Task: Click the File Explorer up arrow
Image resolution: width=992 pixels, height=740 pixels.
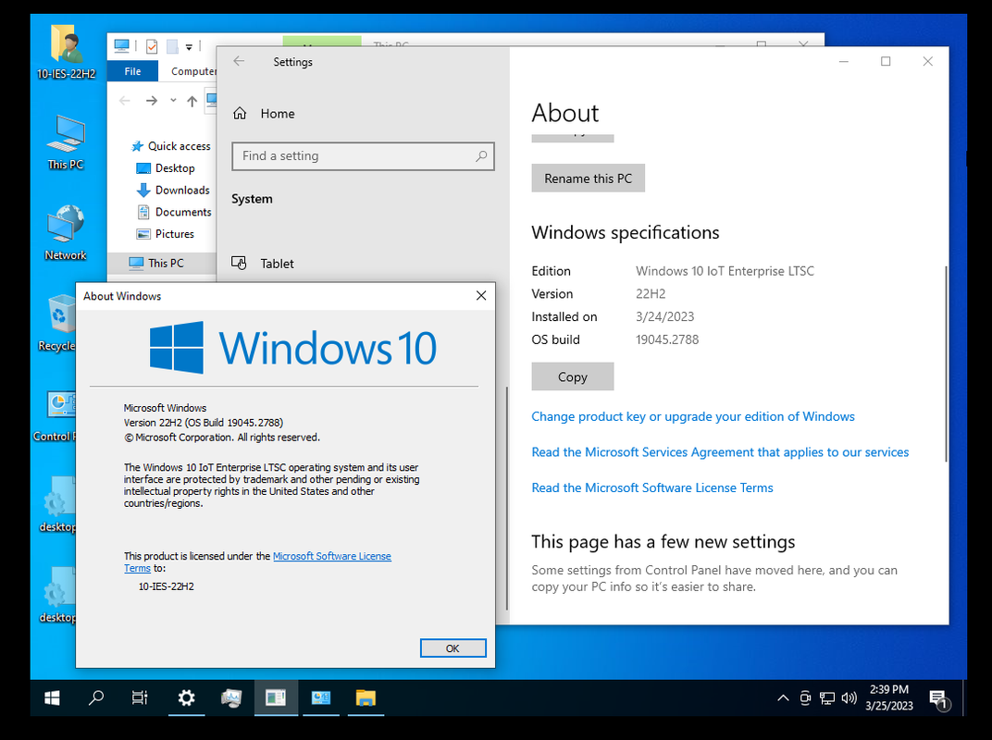Action: click(x=192, y=101)
